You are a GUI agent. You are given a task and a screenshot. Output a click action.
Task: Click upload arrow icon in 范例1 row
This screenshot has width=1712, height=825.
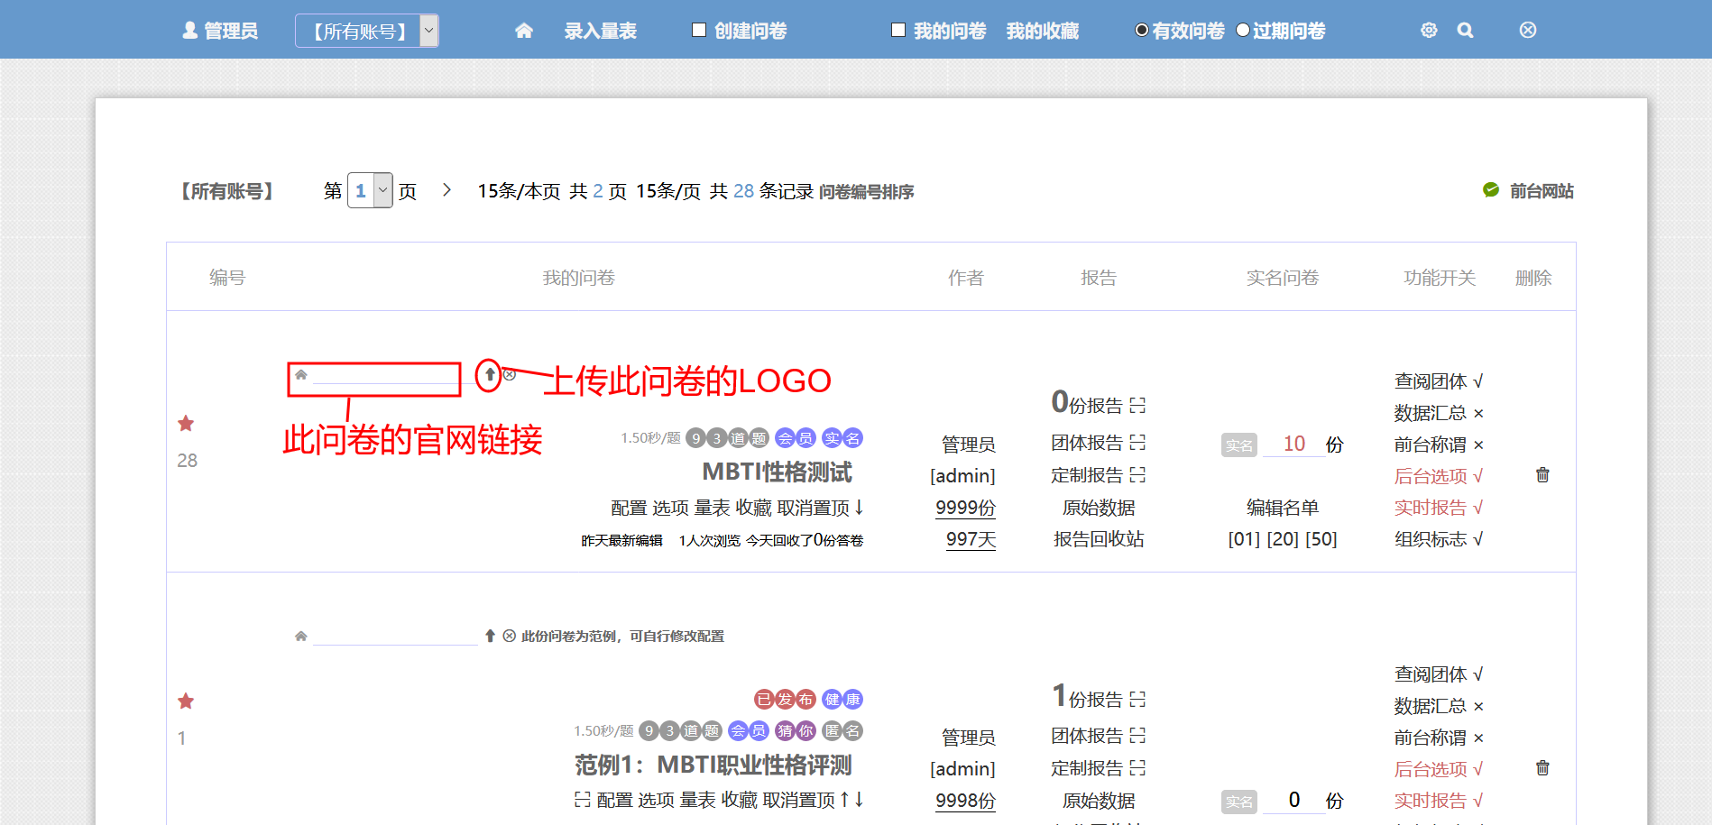coord(490,636)
